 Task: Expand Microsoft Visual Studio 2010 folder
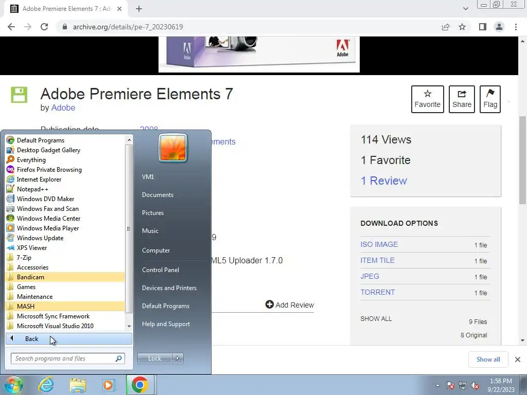(x=65, y=326)
